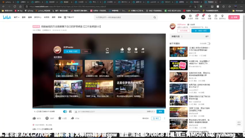Click the search magnifier icon

tap(155, 17)
